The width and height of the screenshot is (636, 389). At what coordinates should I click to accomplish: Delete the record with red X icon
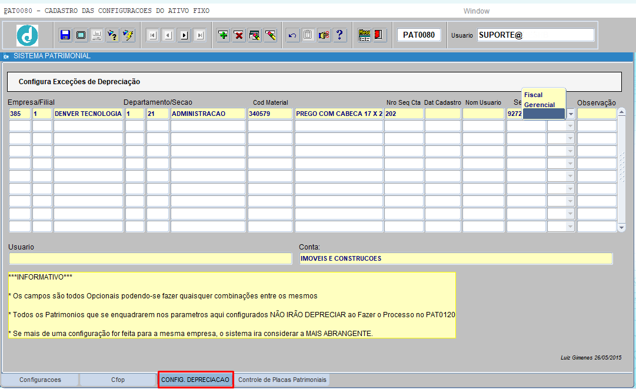[x=239, y=35]
